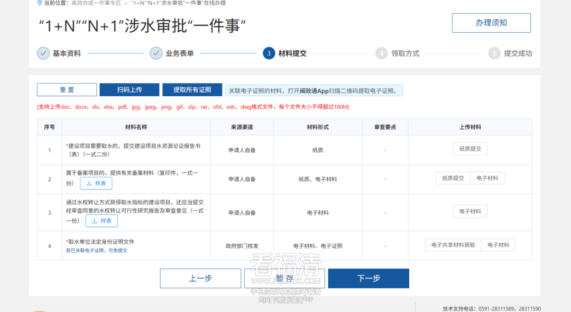571x312 pixels.
Task: Choose 纸质提交 for row 2 material
Action: [453, 178]
